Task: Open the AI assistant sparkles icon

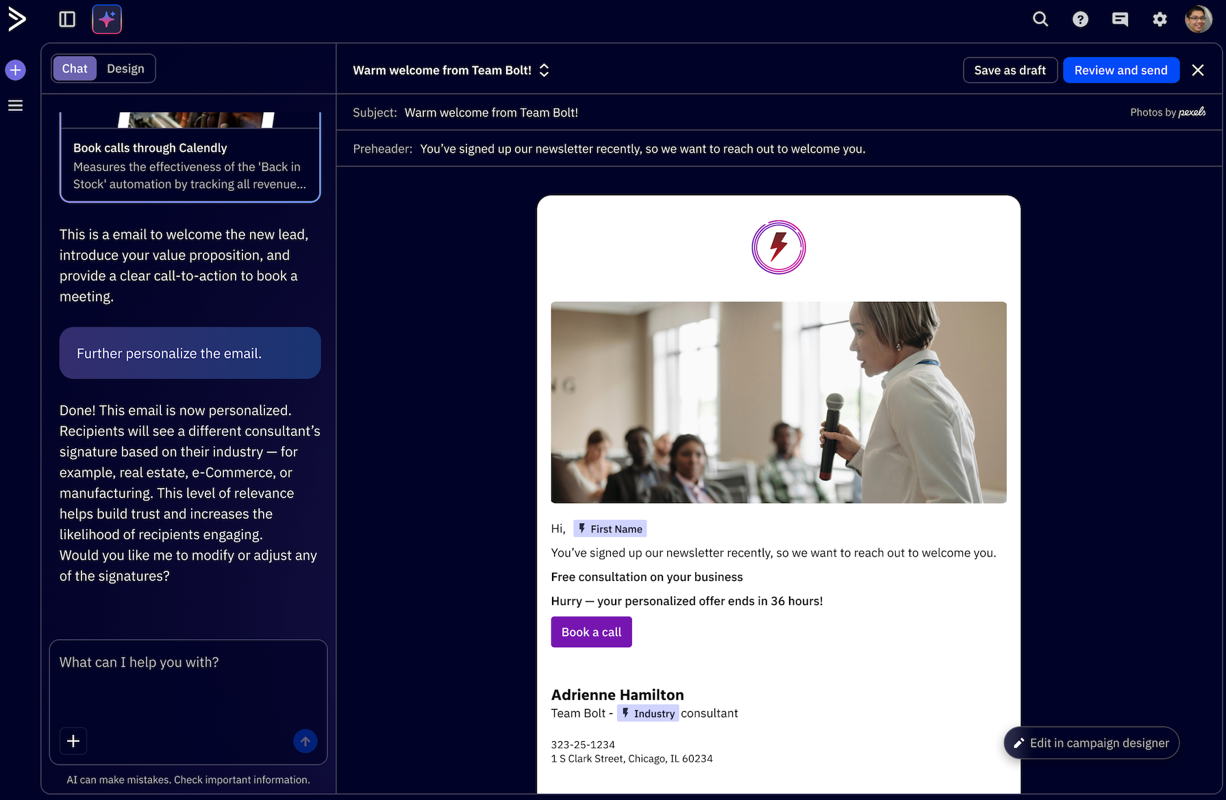Action: (107, 19)
